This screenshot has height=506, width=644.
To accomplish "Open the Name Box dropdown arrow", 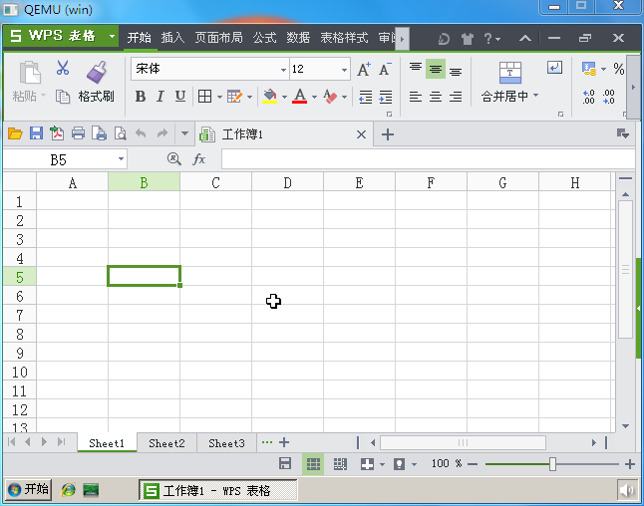I will pyautogui.click(x=121, y=158).
